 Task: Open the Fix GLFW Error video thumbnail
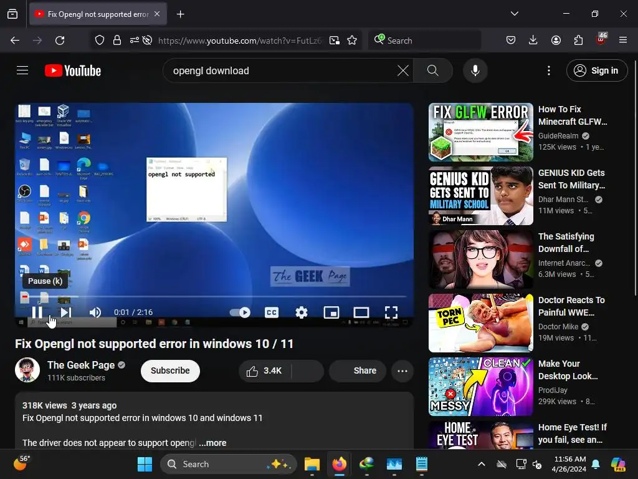[x=480, y=132]
